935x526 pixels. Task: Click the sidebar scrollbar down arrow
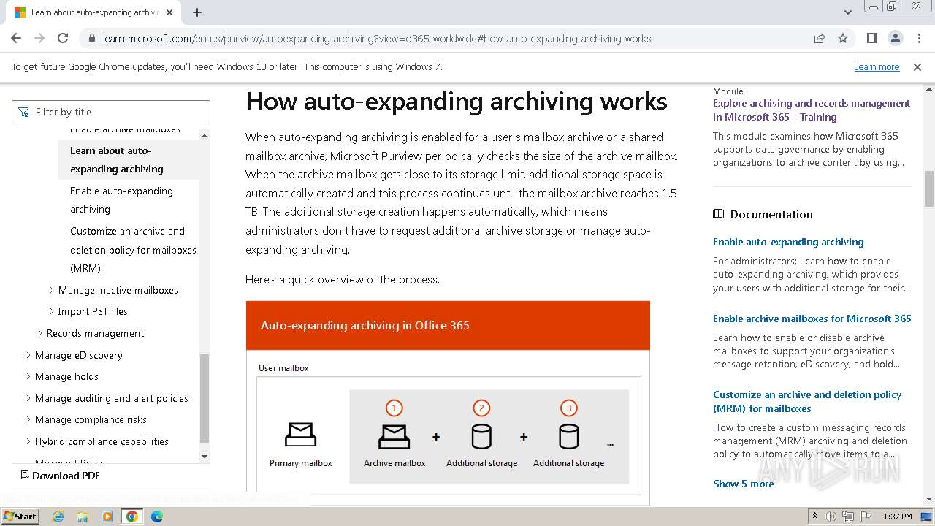(x=205, y=457)
